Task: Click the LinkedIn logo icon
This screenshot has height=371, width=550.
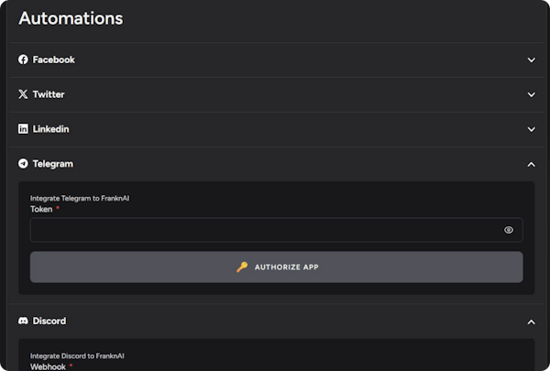Action: (24, 129)
